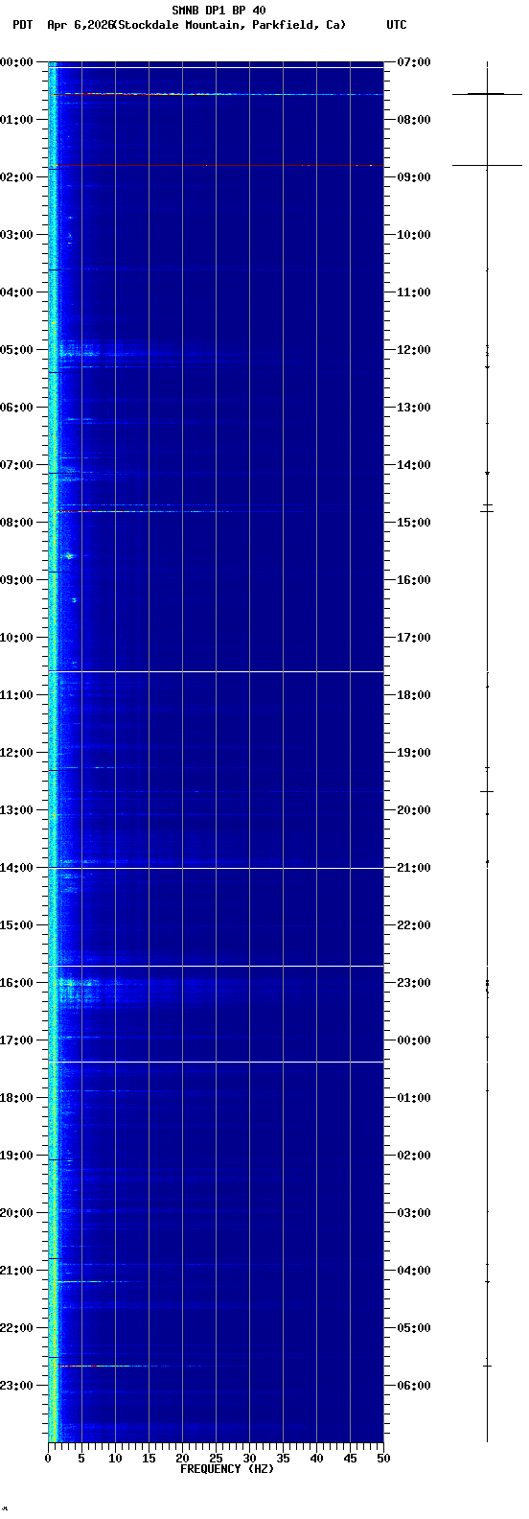Screen dimensions: 529x1519
Task: Click the "00:00" label on UTC axis
Action: pyautogui.click(x=414, y=1040)
